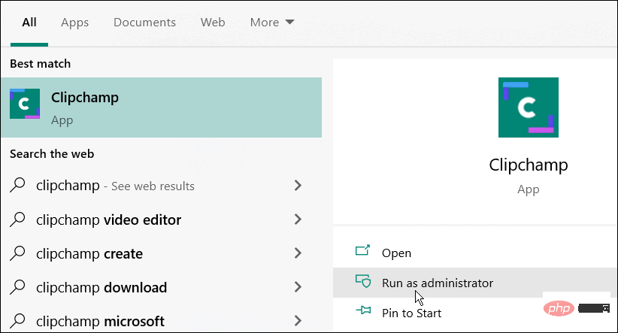Switch to the Documents tab
618x333 pixels.
(x=144, y=23)
